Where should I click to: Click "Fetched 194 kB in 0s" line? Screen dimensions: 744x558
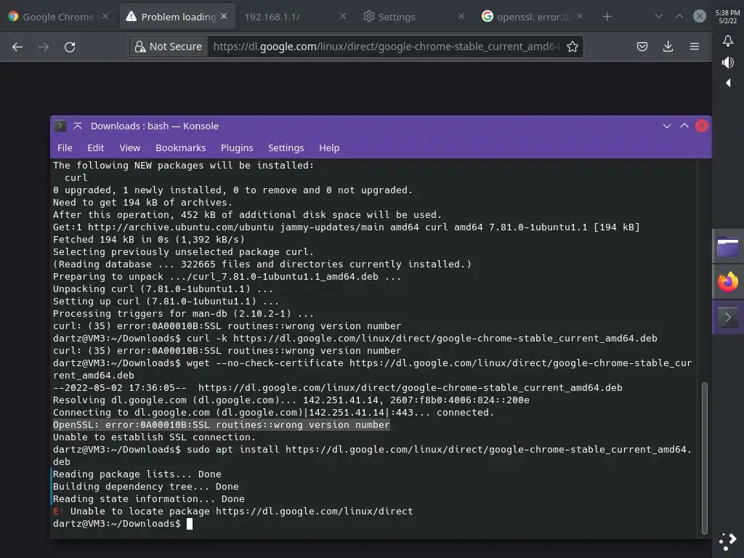click(148, 240)
